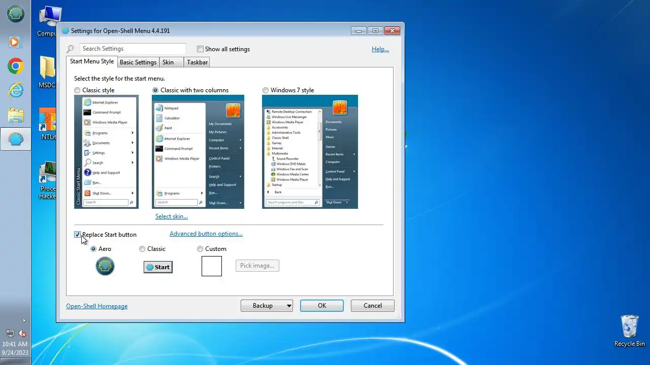Enable the Show all settings checkbox
This screenshot has width=650, height=365.
click(x=200, y=49)
